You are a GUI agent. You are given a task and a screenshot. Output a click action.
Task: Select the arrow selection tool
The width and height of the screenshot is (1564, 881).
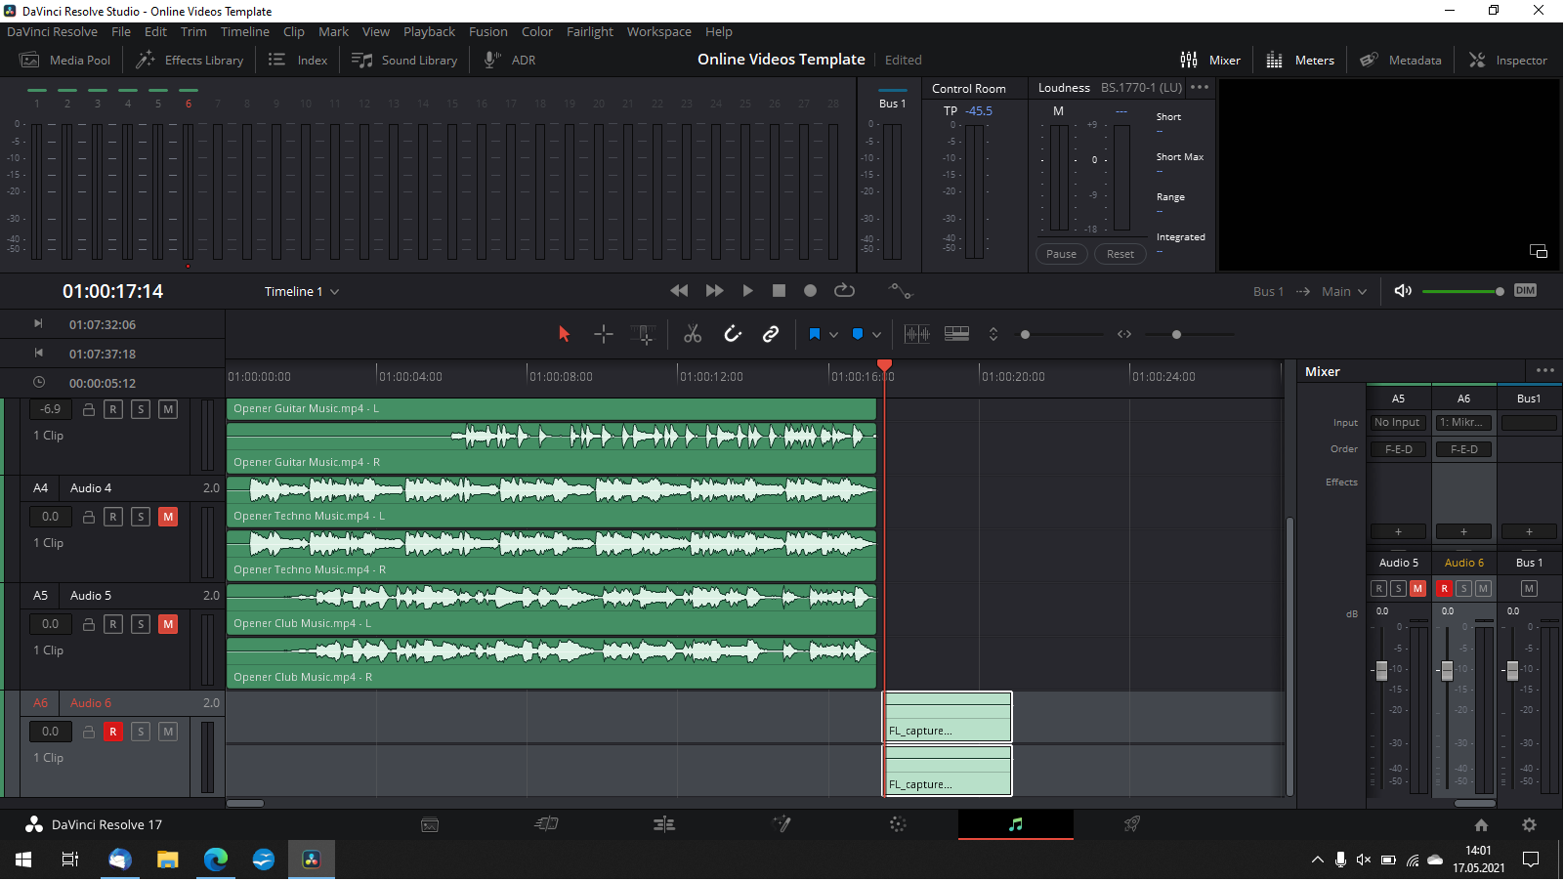tap(564, 334)
